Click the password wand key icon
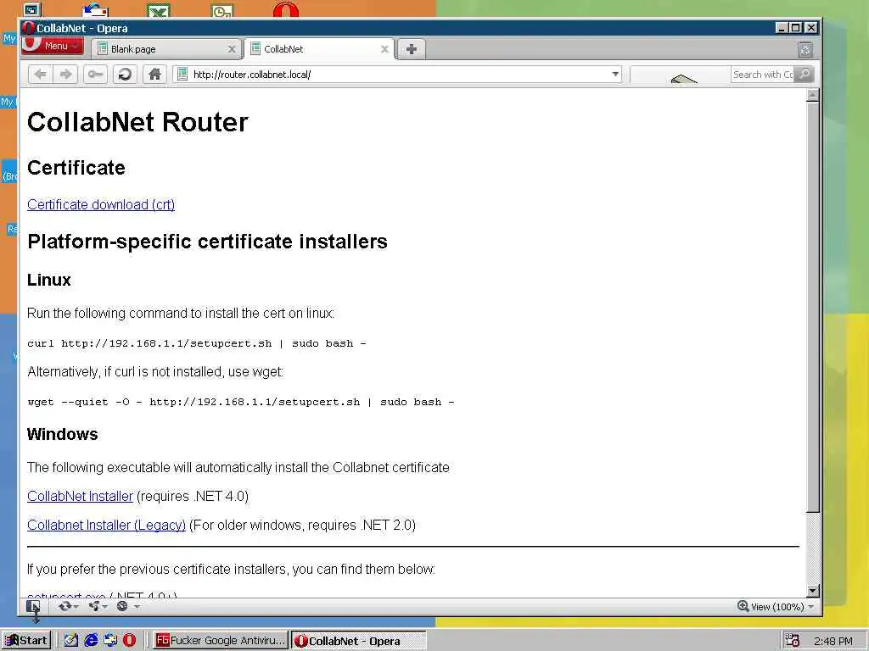 95,75
